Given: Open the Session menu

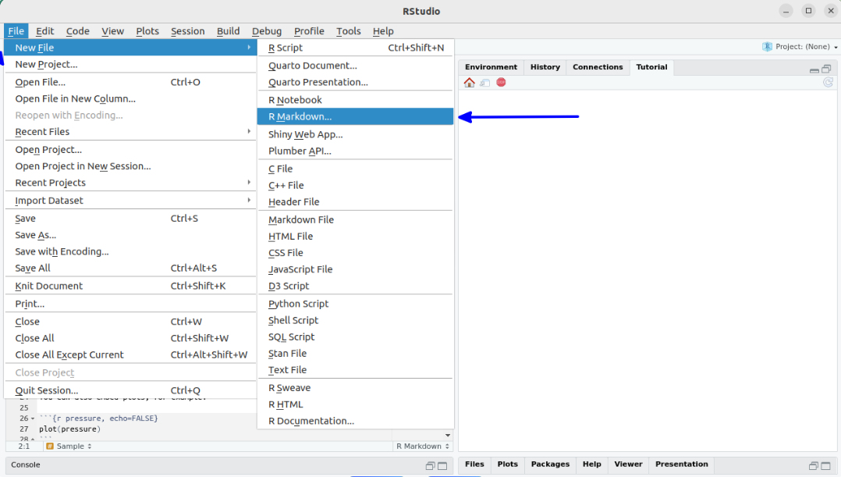Looking at the screenshot, I should [188, 31].
